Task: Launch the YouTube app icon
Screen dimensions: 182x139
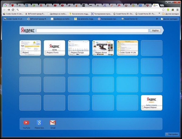Action: point(26,124)
